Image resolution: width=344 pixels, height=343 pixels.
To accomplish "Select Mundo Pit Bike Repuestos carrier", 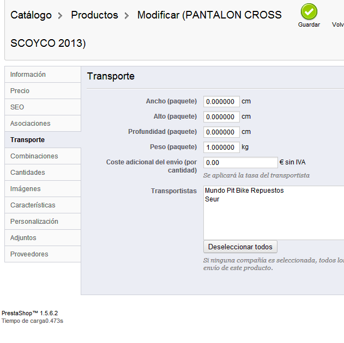I will tap(244, 191).
